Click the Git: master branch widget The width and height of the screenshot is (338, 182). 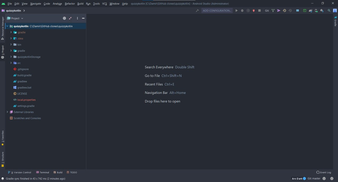(314, 179)
